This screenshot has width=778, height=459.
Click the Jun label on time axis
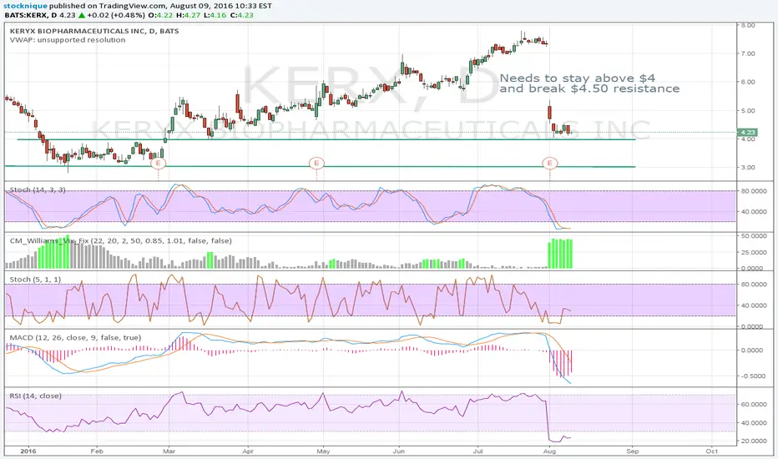pos(399,451)
